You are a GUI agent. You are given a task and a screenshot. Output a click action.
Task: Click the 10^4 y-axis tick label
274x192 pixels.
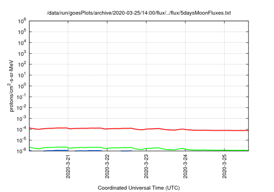point(22,43)
